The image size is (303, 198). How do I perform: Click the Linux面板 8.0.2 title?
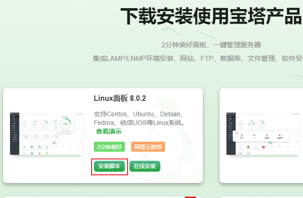[120, 99]
